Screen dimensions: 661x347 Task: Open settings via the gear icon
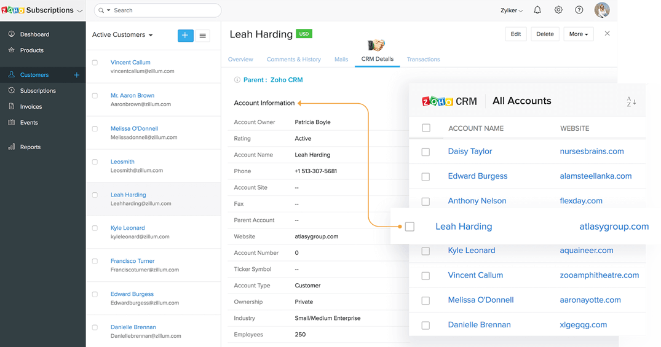[558, 10]
